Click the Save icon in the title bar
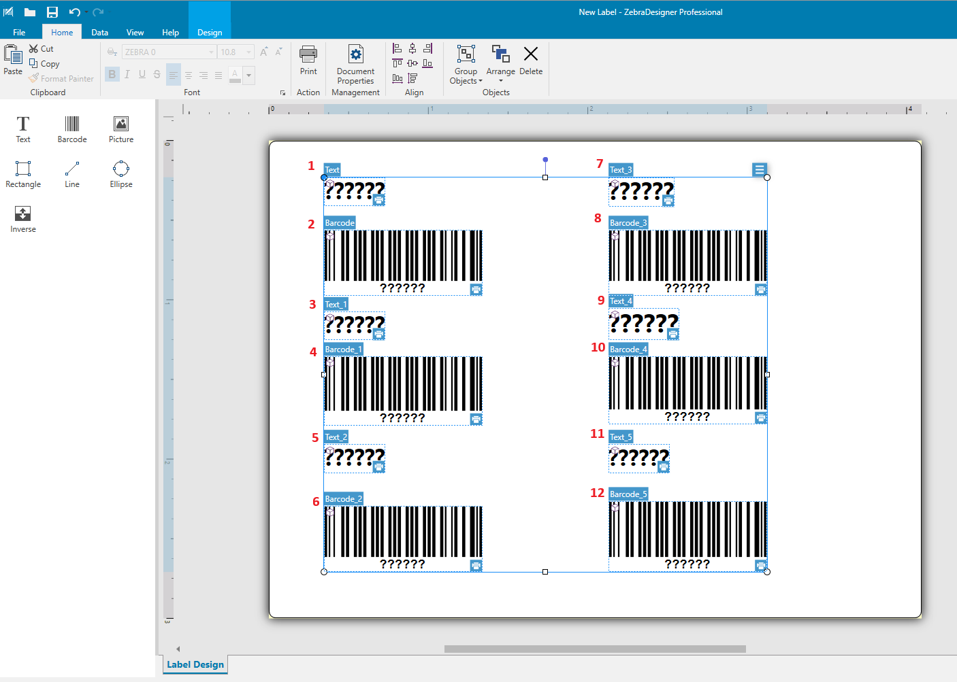The image size is (957, 682). point(52,12)
